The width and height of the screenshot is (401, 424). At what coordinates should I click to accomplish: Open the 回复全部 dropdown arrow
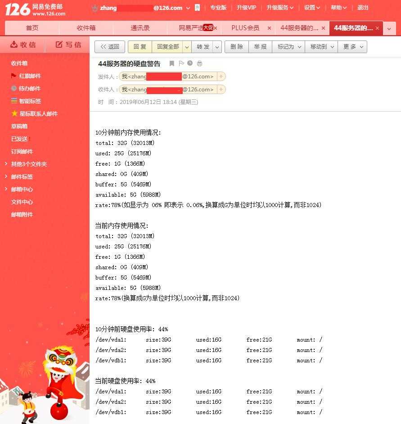(187, 47)
